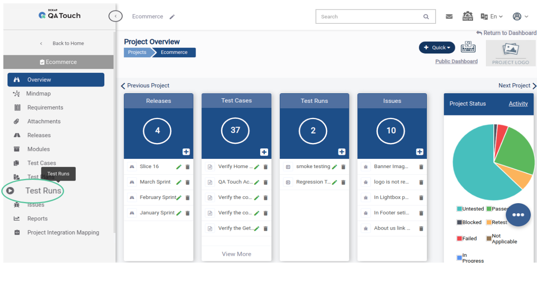
Task: Open Overview in the sidebar
Action: pyautogui.click(x=56, y=79)
